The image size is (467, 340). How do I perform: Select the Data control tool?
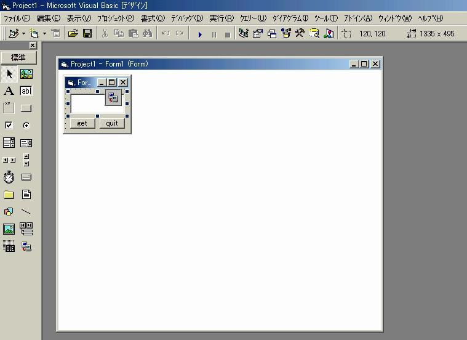click(26, 229)
